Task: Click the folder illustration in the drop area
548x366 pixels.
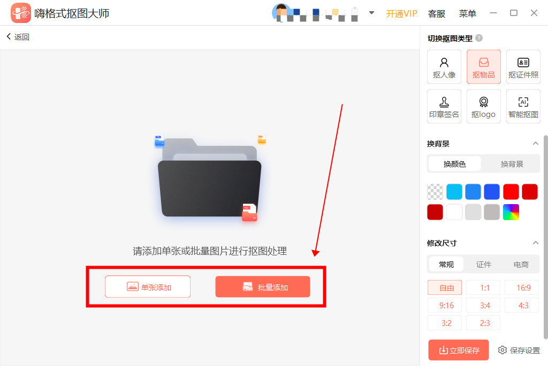Action: tap(210, 178)
